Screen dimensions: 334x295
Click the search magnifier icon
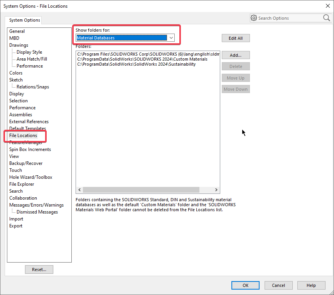[326, 18]
